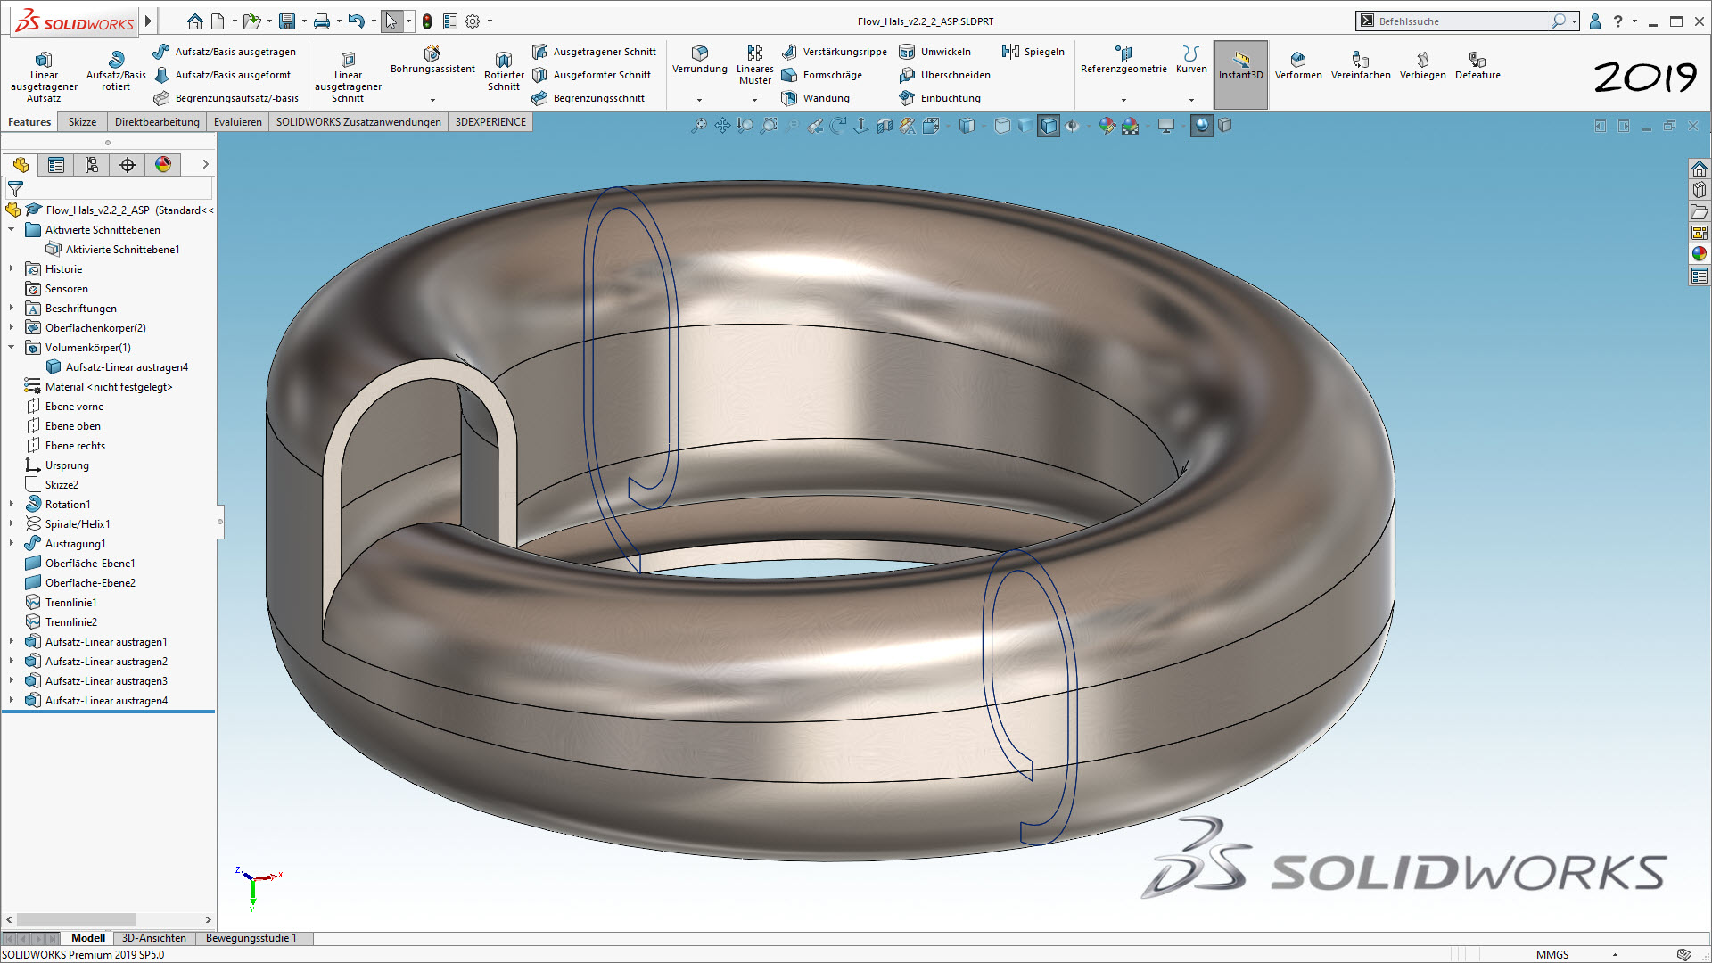This screenshot has width=1712, height=963.
Task: Toggle the Instant3D button
Action: click(1241, 75)
